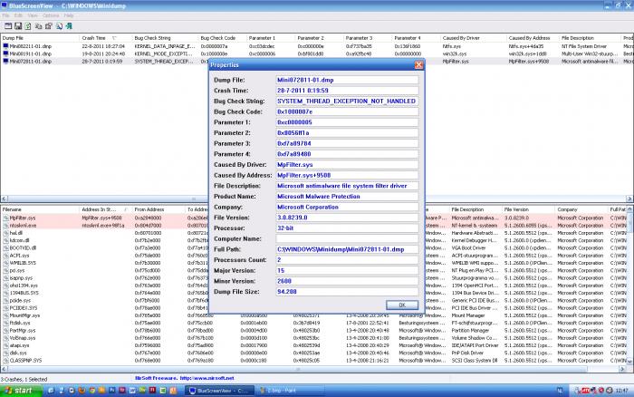The height and width of the screenshot is (397, 634).
Task: Sort by the Dump File column header
Action: [40, 38]
